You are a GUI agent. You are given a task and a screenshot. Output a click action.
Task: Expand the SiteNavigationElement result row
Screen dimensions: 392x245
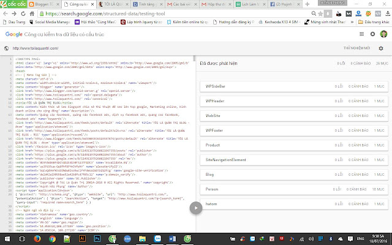pos(294,160)
